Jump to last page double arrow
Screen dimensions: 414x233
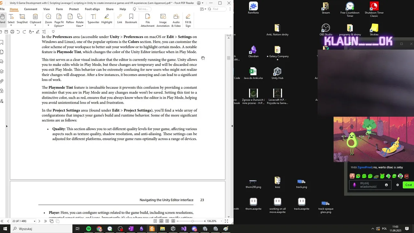click(x=46, y=221)
